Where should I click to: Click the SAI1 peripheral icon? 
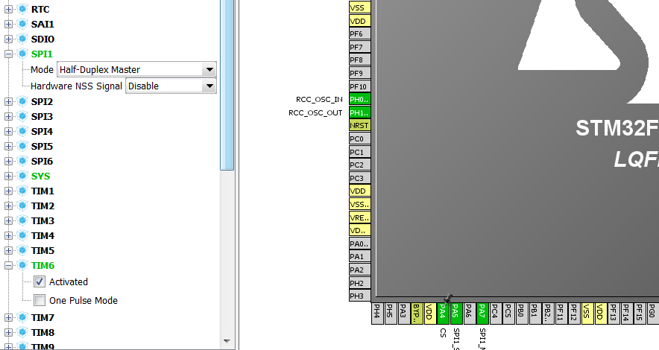tap(22, 25)
